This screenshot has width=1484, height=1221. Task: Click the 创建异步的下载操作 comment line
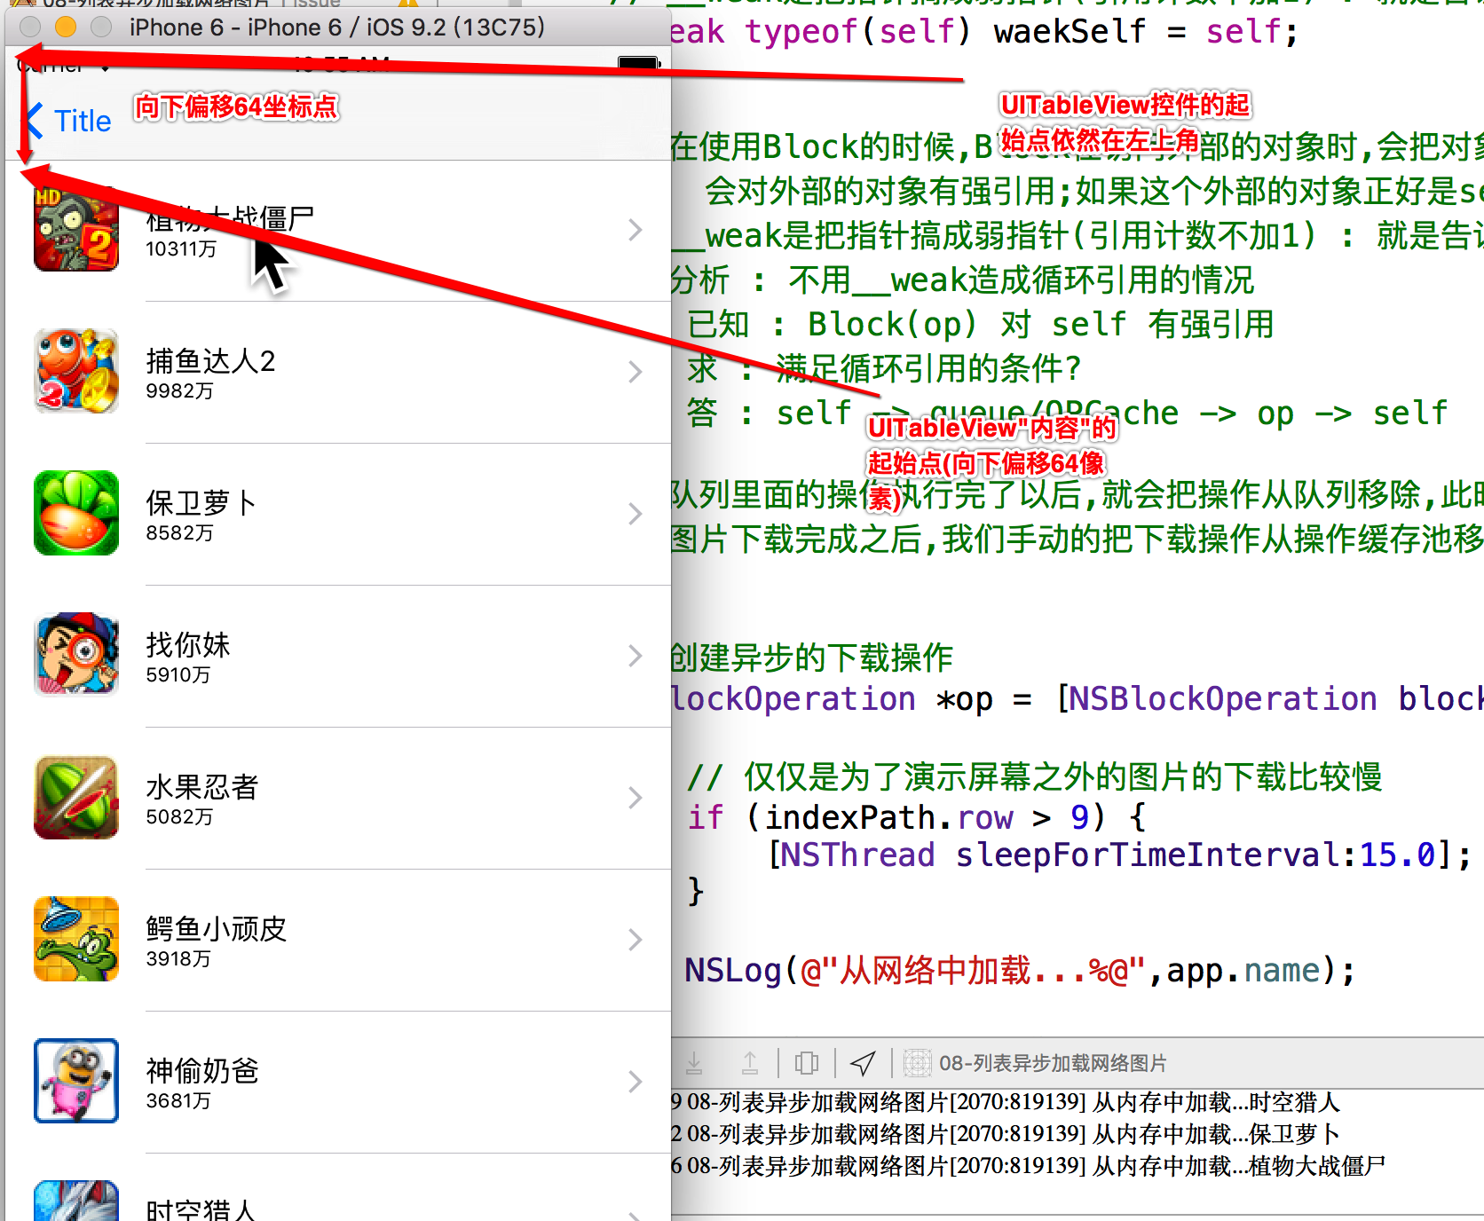[x=812, y=658]
